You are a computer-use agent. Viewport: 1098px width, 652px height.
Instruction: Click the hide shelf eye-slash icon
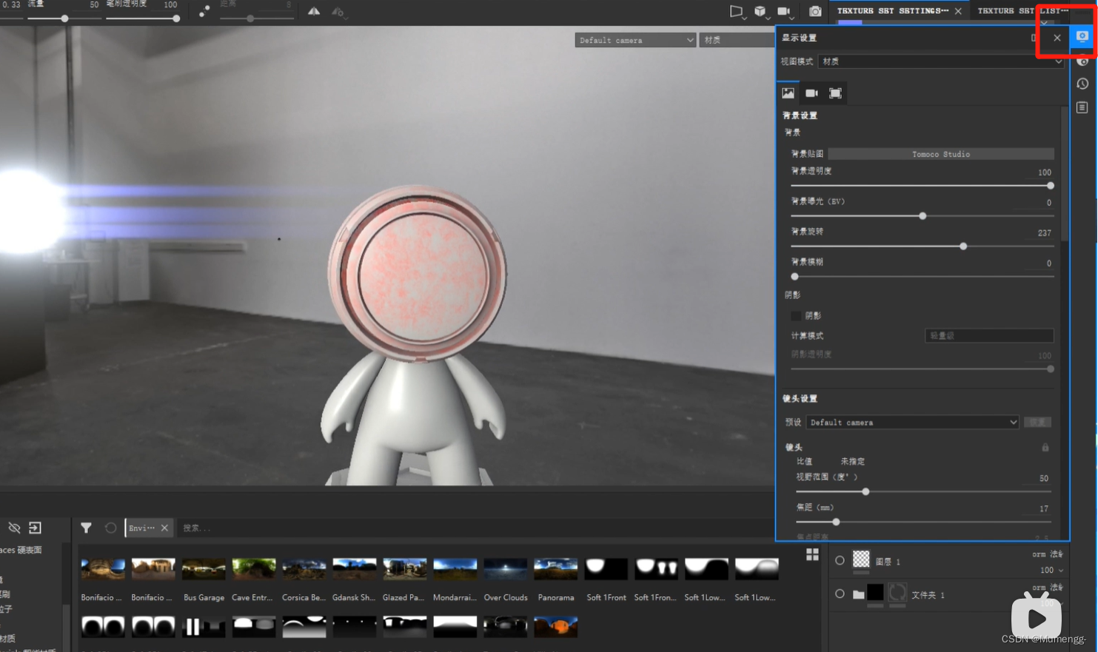click(14, 528)
